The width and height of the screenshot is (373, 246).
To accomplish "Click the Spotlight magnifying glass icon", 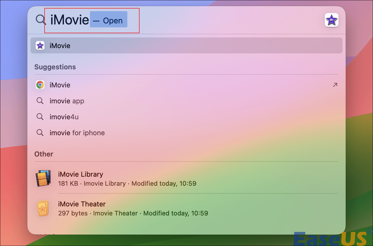I will tap(41, 20).
